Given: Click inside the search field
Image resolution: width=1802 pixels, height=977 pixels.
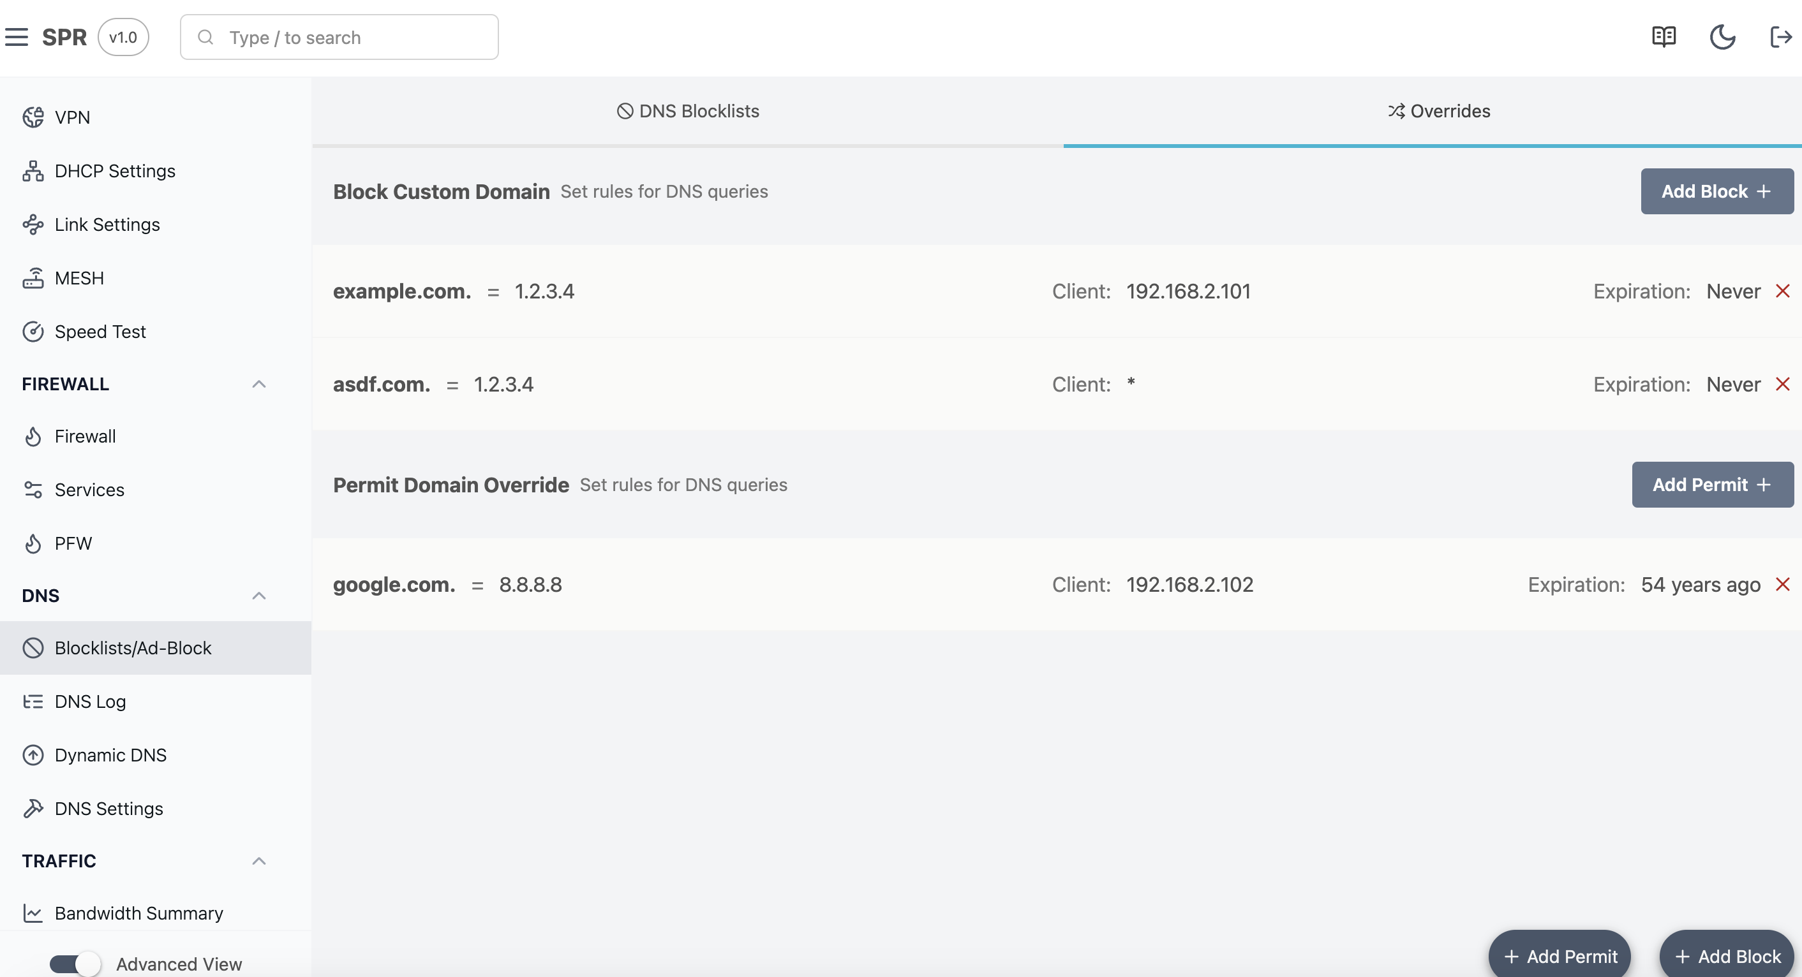Looking at the screenshot, I should 339,37.
